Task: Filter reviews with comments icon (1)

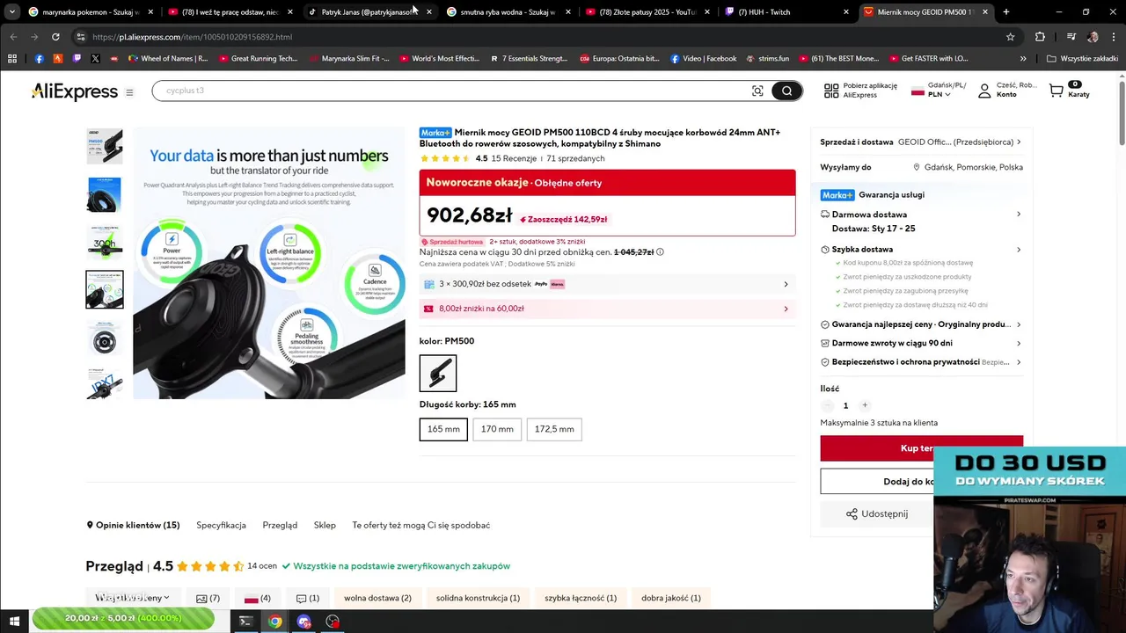Action: tap(308, 598)
